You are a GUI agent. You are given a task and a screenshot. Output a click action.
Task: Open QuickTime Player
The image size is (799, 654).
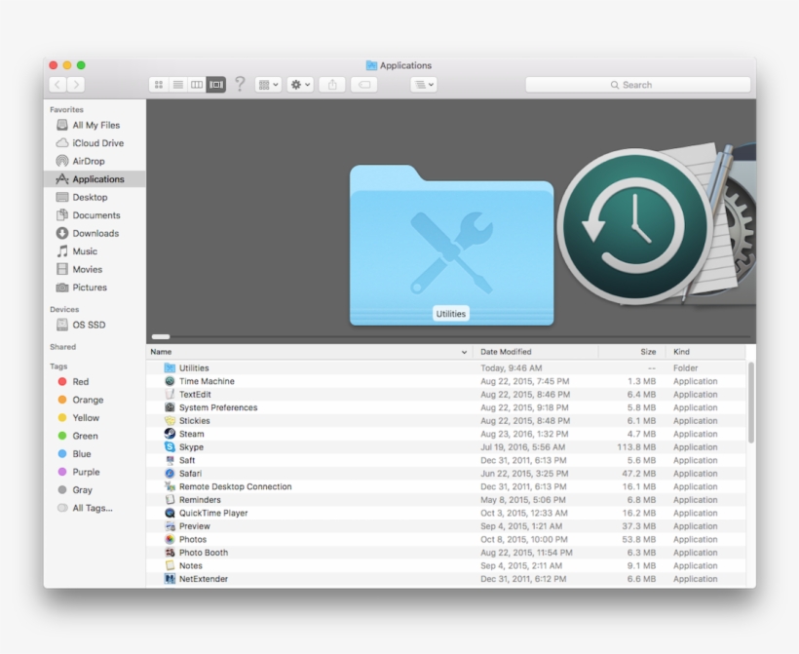(211, 513)
